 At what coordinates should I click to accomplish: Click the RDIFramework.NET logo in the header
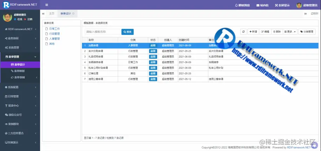click(x=20, y=5)
